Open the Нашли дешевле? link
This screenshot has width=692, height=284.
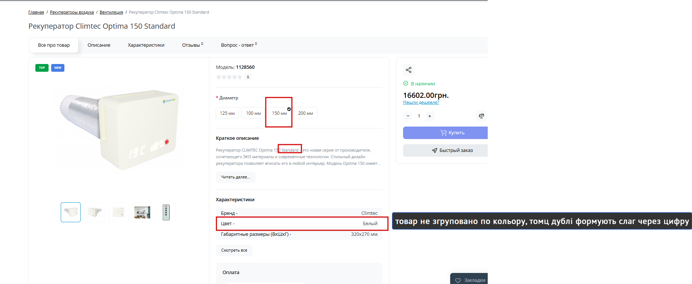421,102
